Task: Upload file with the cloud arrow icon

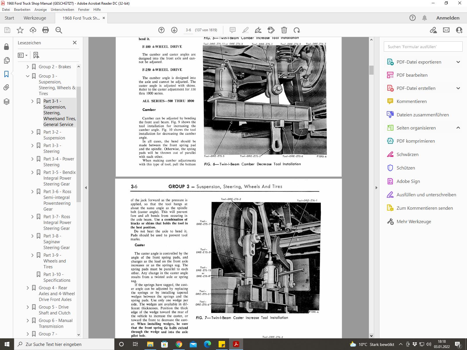Action: (x=33, y=30)
